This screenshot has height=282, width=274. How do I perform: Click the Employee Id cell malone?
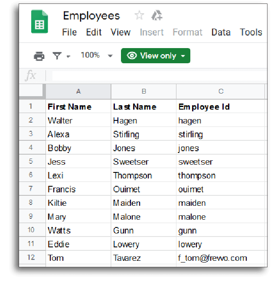pyautogui.click(x=221, y=216)
